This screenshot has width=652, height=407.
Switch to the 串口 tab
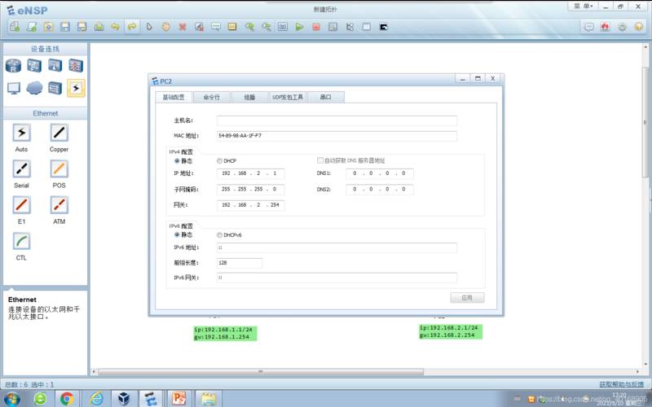tap(325, 97)
